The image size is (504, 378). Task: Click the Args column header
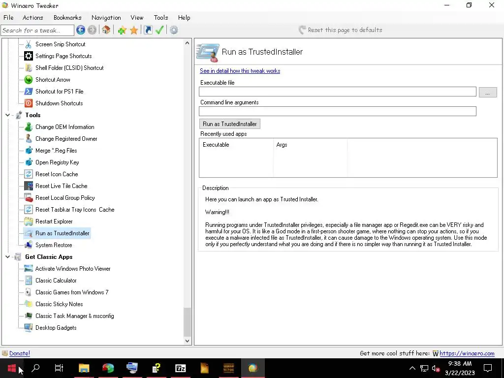pyautogui.click(x=310, y=145)
